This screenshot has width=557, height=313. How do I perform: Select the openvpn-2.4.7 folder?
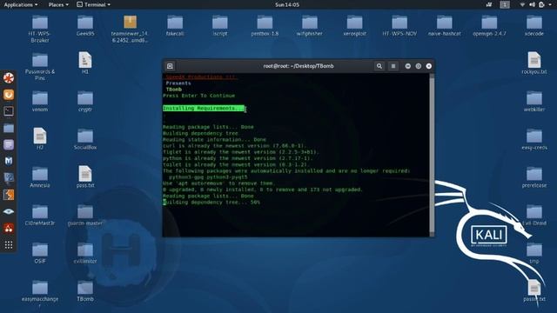pos(489,26)
